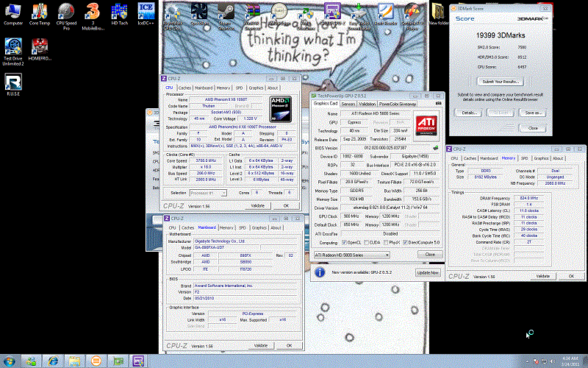Click Update Now in GPU-Z notification

[428, 272]
